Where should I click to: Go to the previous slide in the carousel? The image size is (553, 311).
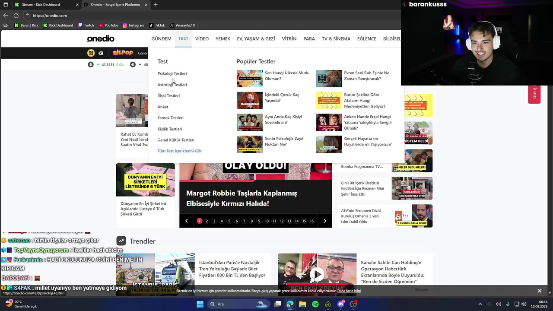[187, 221]
